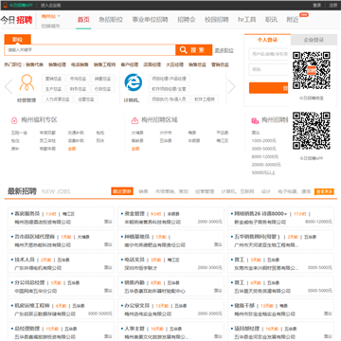
Task: Open 事业单位招聘 navigation item
Action: coord(150,20)
